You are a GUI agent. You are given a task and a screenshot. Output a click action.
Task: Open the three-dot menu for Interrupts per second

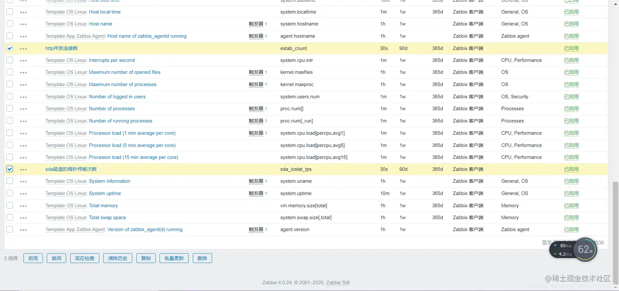pos(23,61)
